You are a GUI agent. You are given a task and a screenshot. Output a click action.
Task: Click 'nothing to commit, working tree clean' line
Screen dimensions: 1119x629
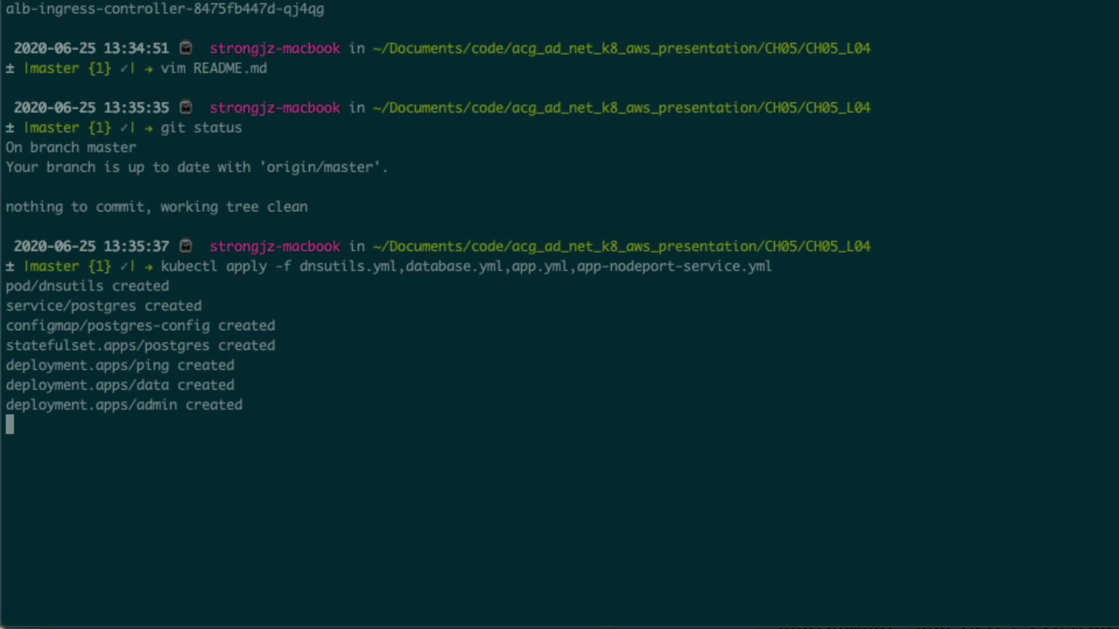click(x=157, y=207)
